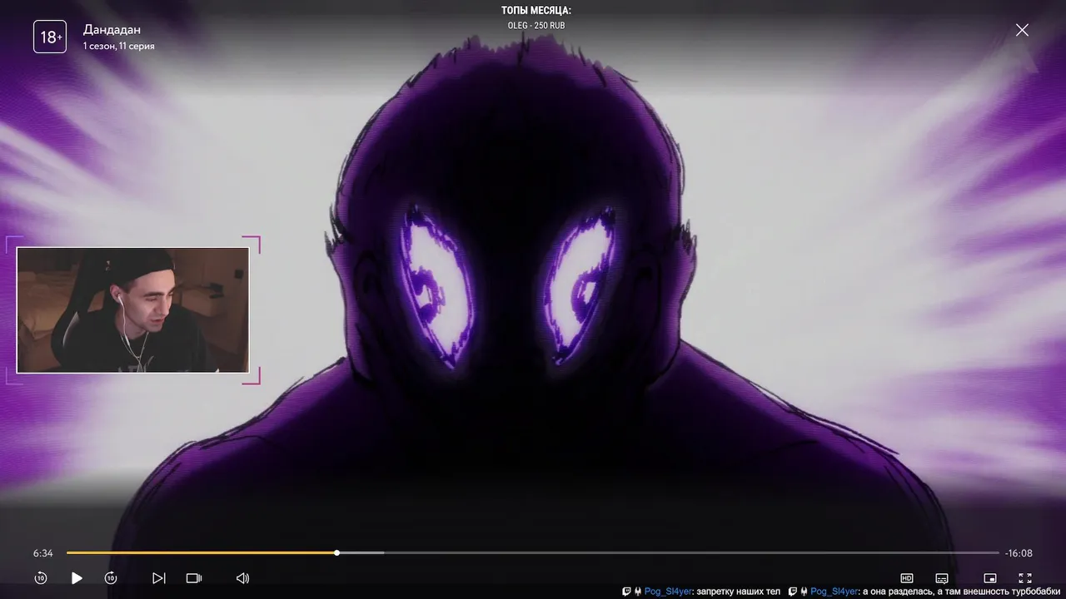Open HD quality settings
The image size is (1066, 599).
click(907, 578)
